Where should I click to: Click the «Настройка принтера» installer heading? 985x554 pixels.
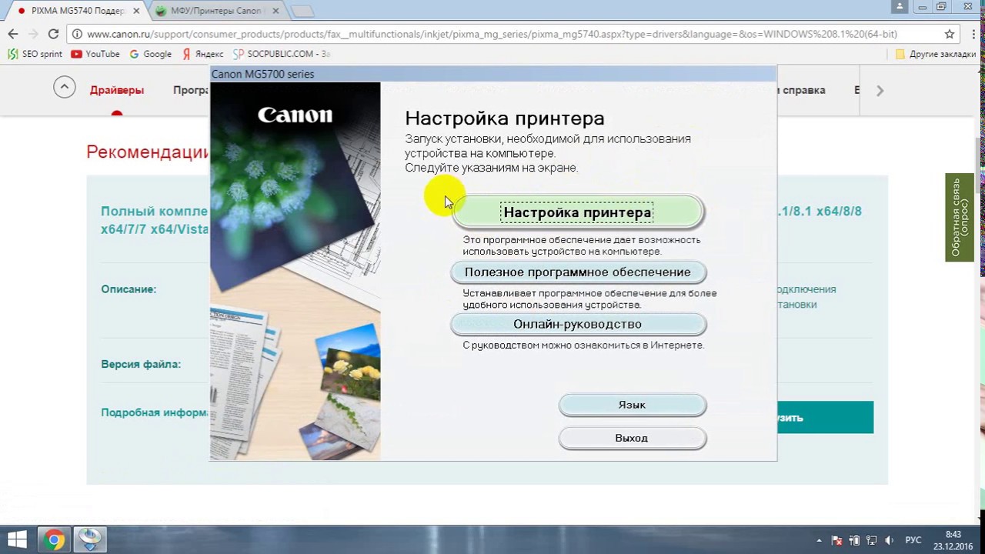pos(505,118)
